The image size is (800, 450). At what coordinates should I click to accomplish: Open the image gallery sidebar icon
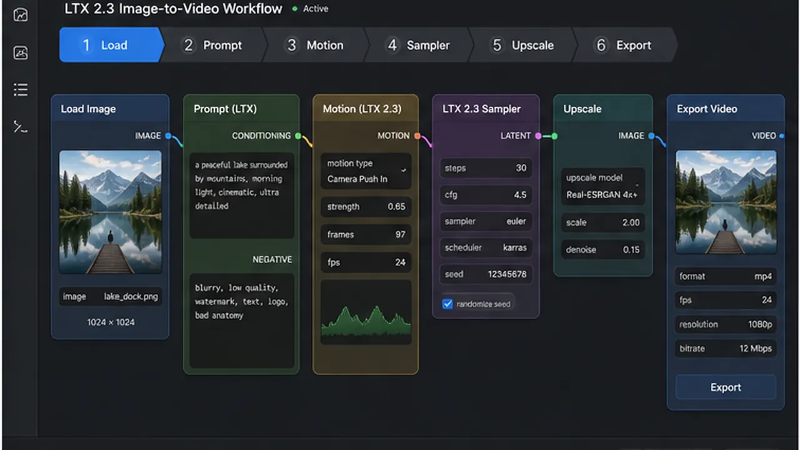pos(21,52)
